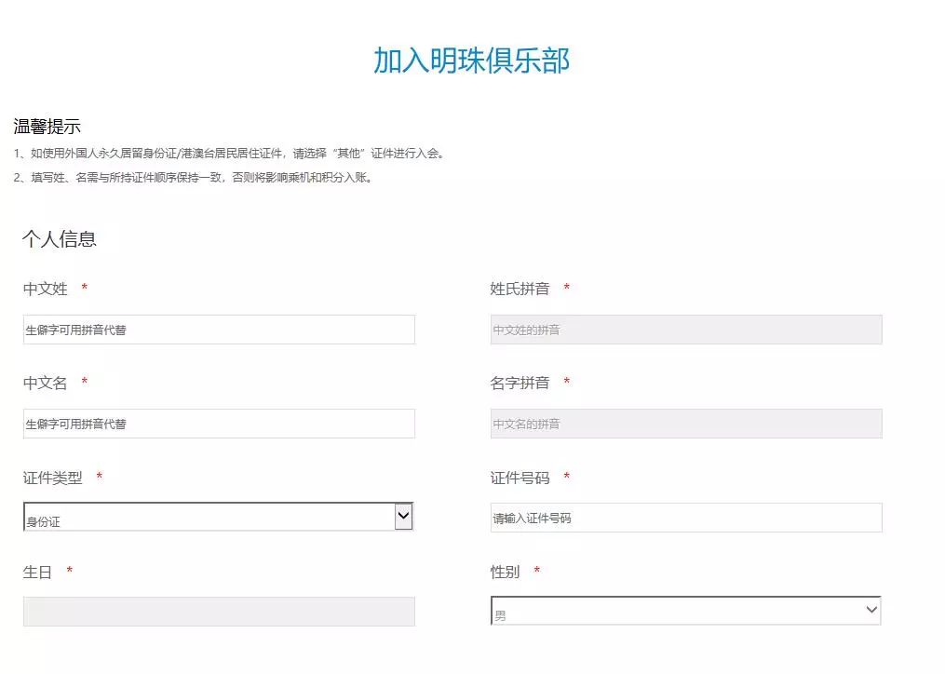
Task: Open the 性别 dropdown showing 男
Action: click(x=686, y=611)
